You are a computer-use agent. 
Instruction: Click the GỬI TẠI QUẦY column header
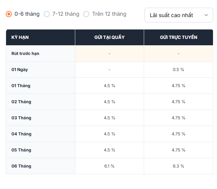point(110,37)
